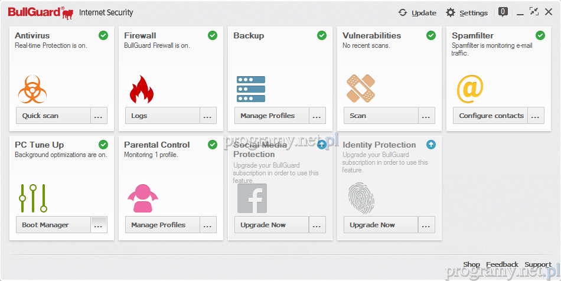Click the Identity Protection fingerprint icon
Image resolution: width=561 pixels, height=281 pixels.
(360, 198)
